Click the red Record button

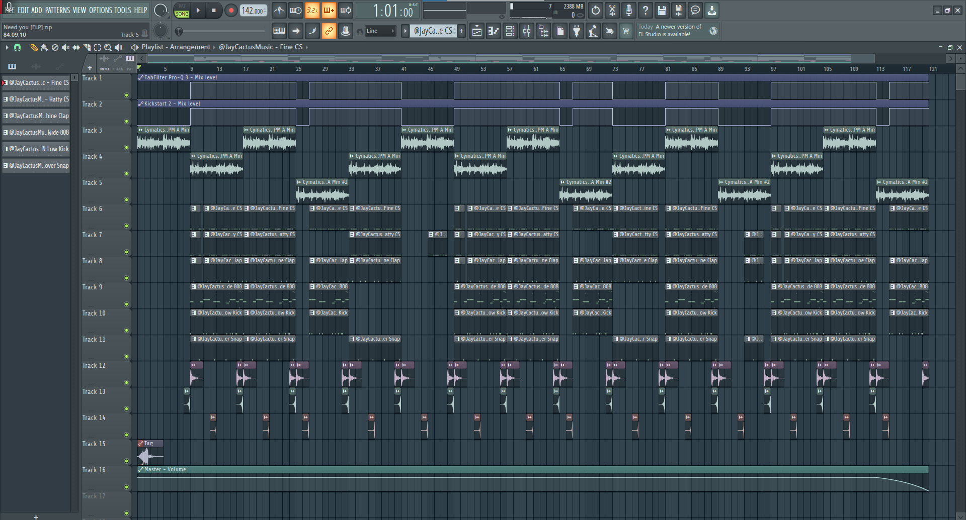[231, 11]
